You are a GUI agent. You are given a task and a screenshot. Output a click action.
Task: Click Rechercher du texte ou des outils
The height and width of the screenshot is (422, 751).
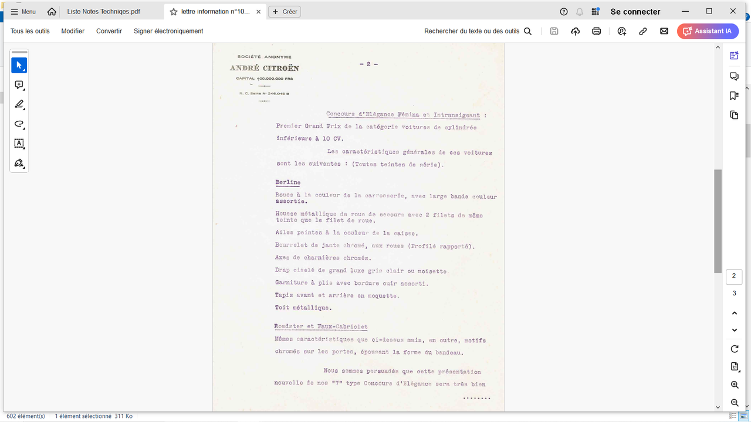pos(478,31)
